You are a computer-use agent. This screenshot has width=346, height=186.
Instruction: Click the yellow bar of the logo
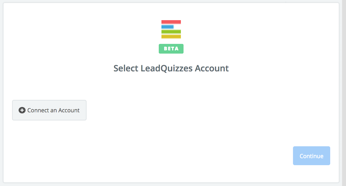coord(171,37)
